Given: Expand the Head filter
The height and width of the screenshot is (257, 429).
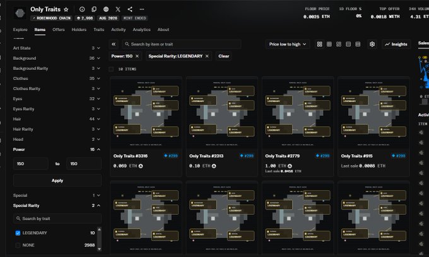Looking at the screenshot, I should (56, 139).
